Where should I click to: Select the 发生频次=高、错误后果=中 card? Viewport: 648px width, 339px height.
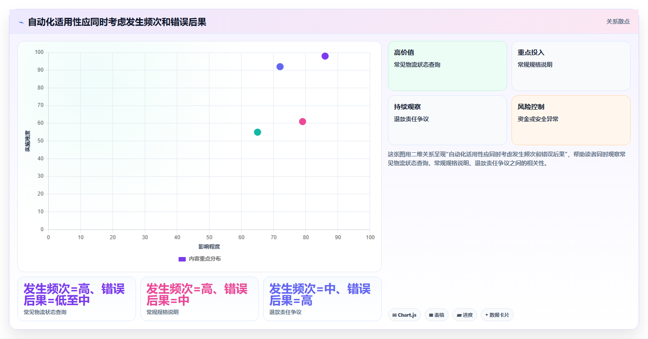tap(199, 299)
